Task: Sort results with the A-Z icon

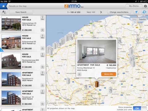Action: coord(4,12)
